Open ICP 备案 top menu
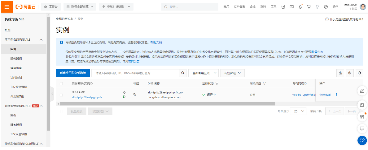 239,7
